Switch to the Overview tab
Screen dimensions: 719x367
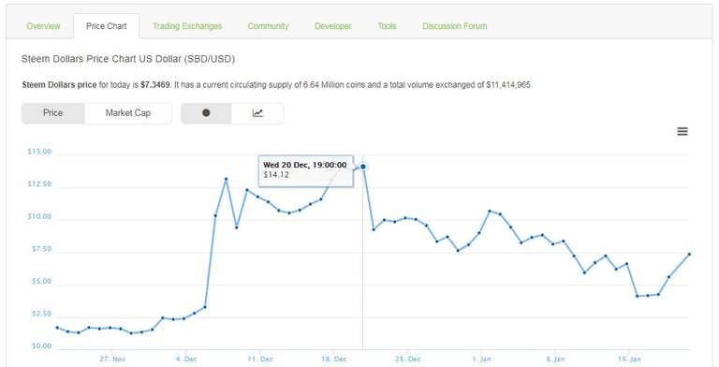coord(43,26)
